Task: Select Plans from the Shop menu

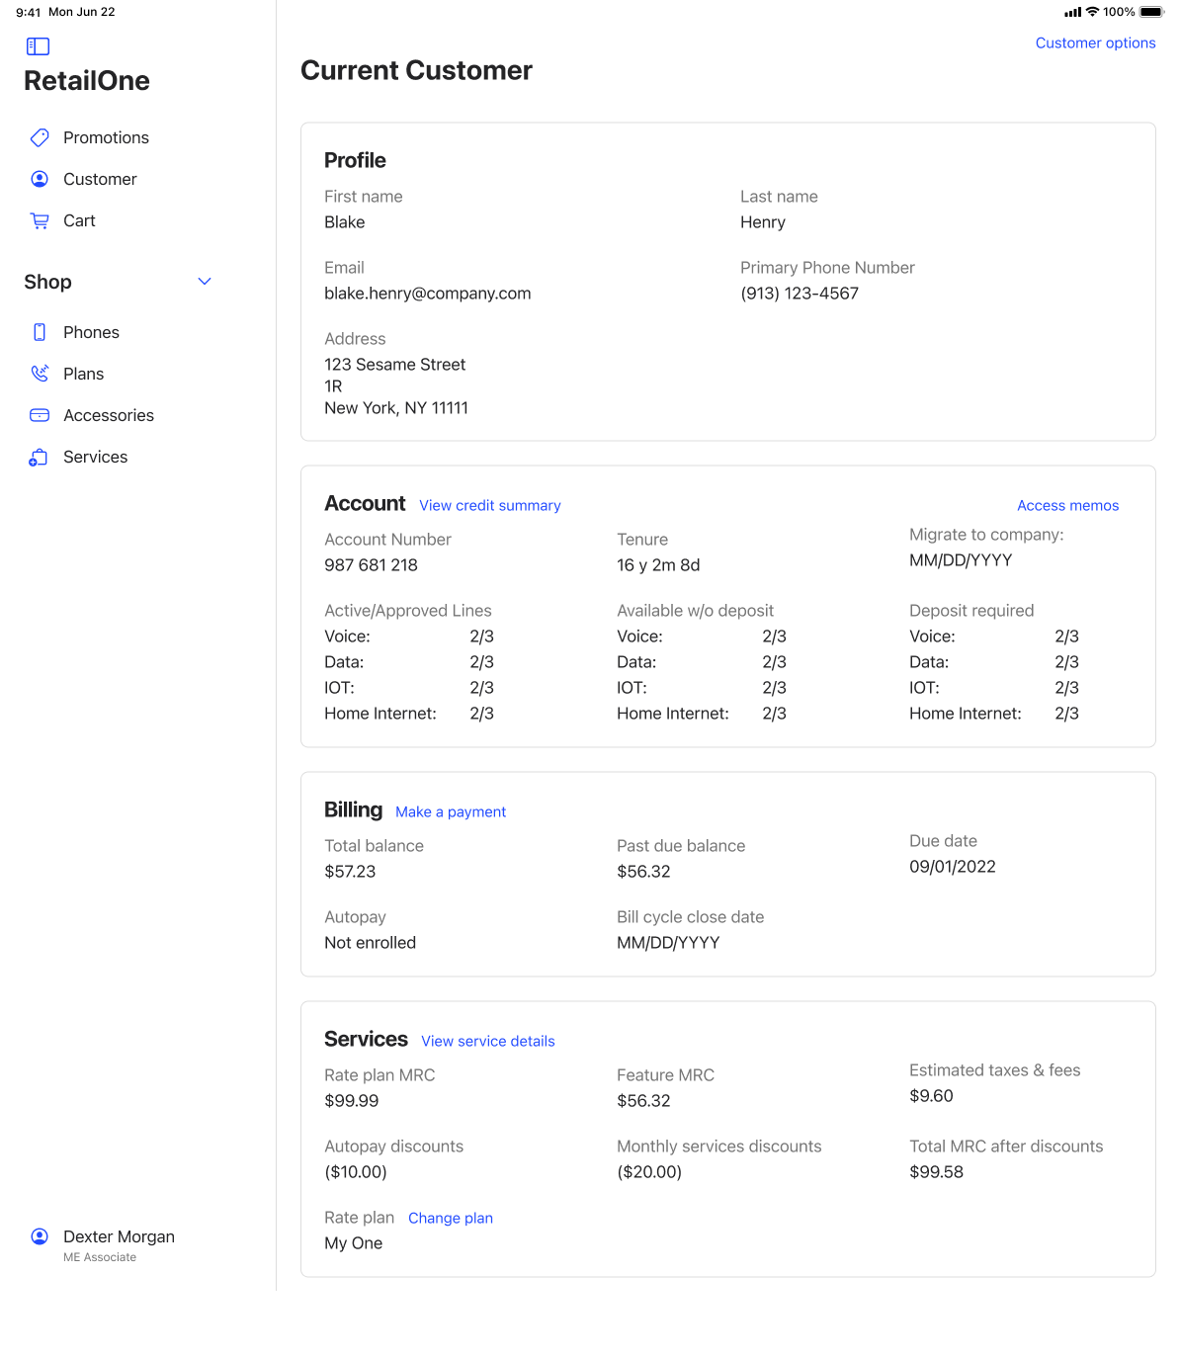Action: click(x=83, y=374)
